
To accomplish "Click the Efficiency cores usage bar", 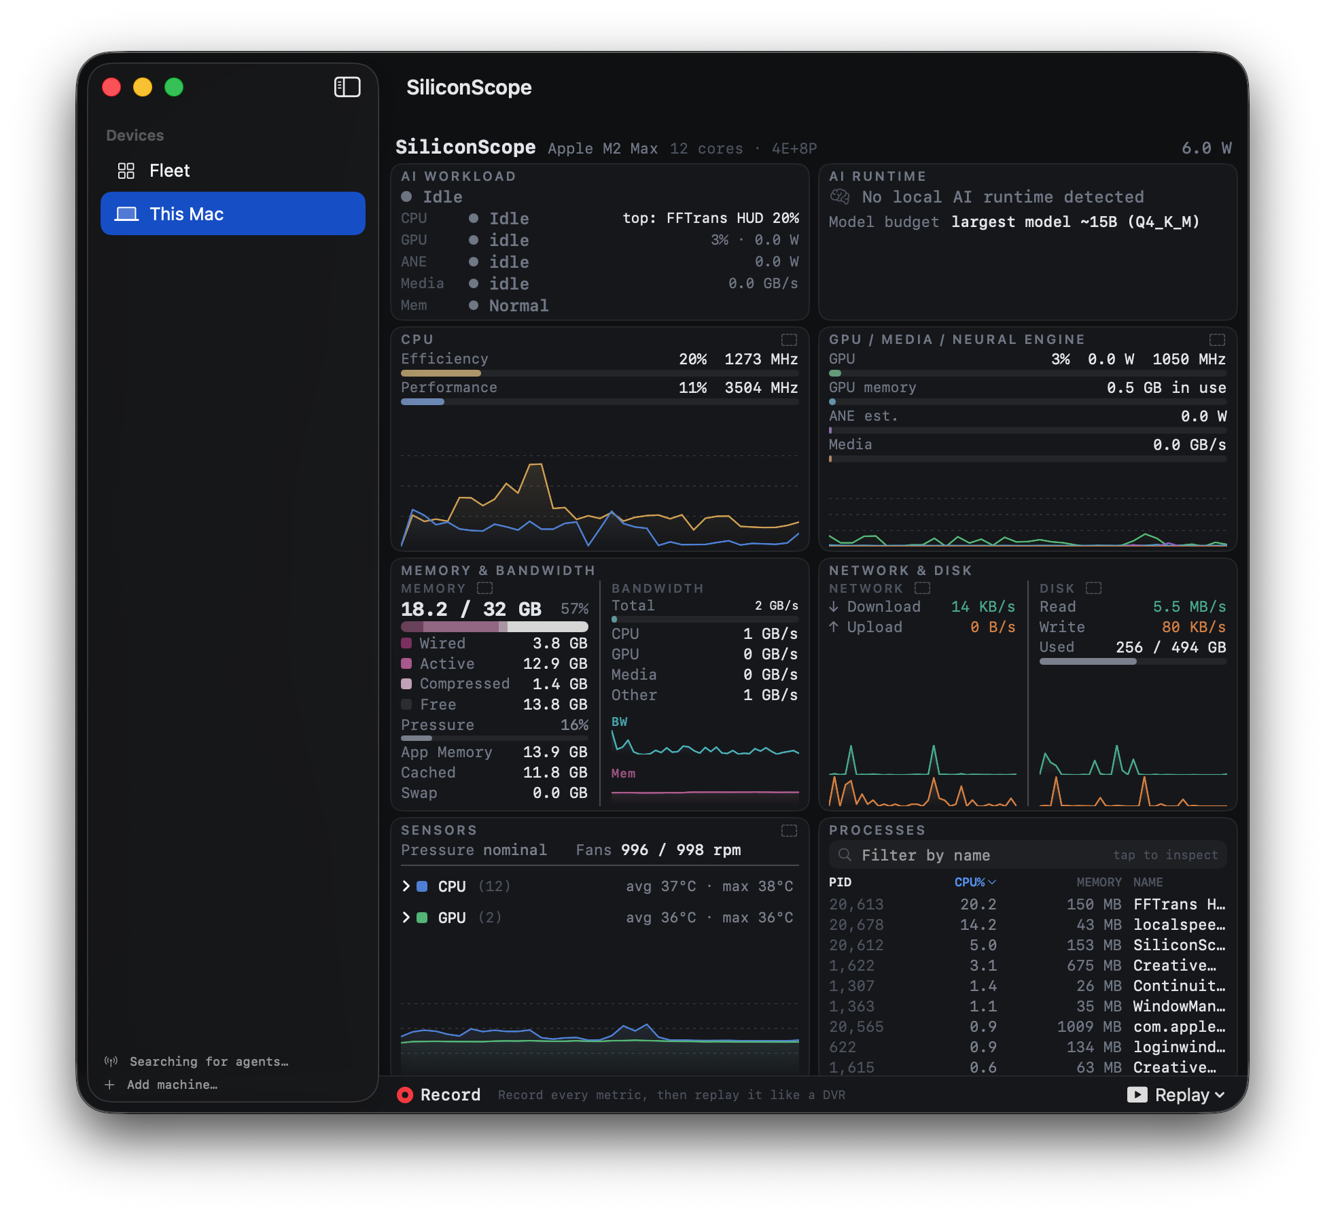I will 600,373.
